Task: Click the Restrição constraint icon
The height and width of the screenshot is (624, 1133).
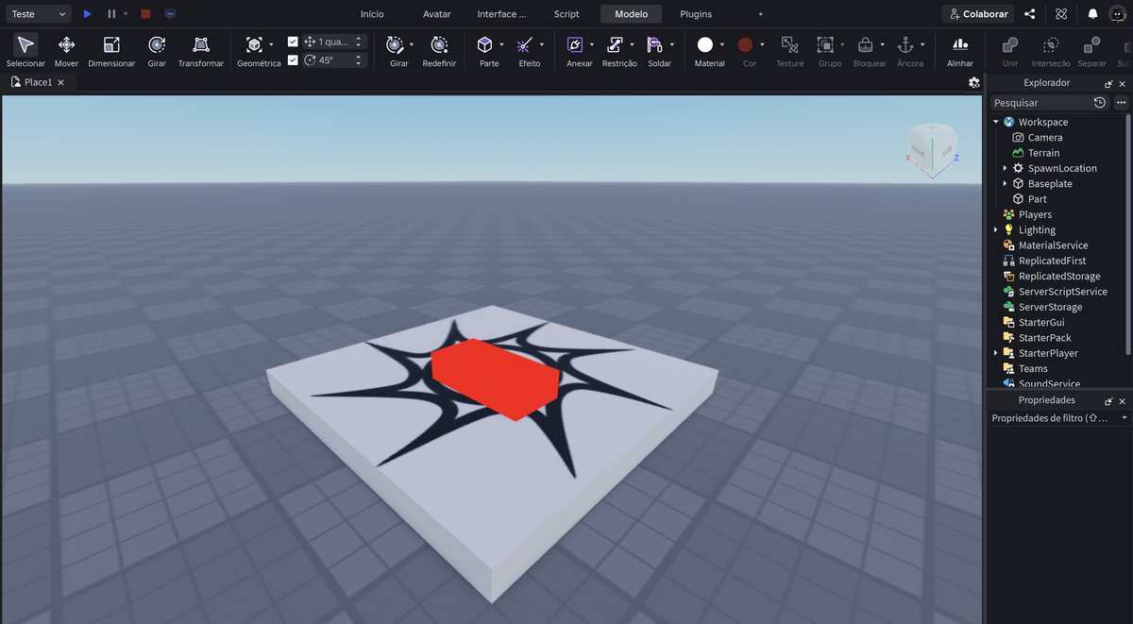Action: tap(615, 44)
